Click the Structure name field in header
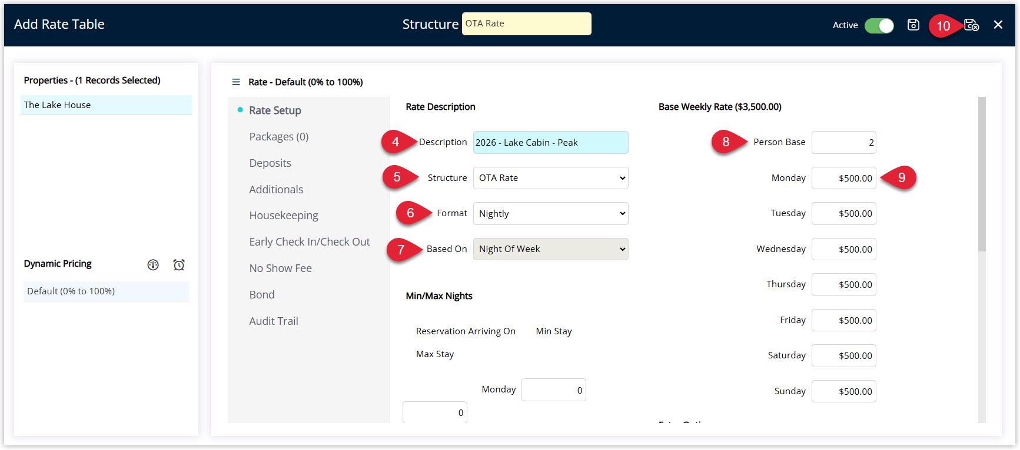Image resolution: width=1020 pixels, height=450 pixels. pyautogui.click(x=526, y=24)
